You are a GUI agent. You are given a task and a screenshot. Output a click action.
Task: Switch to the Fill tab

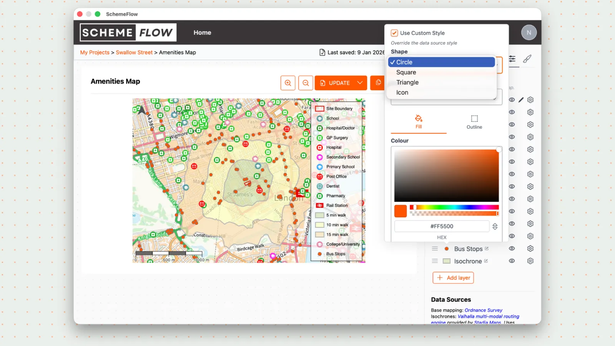(x=419, y=122)
